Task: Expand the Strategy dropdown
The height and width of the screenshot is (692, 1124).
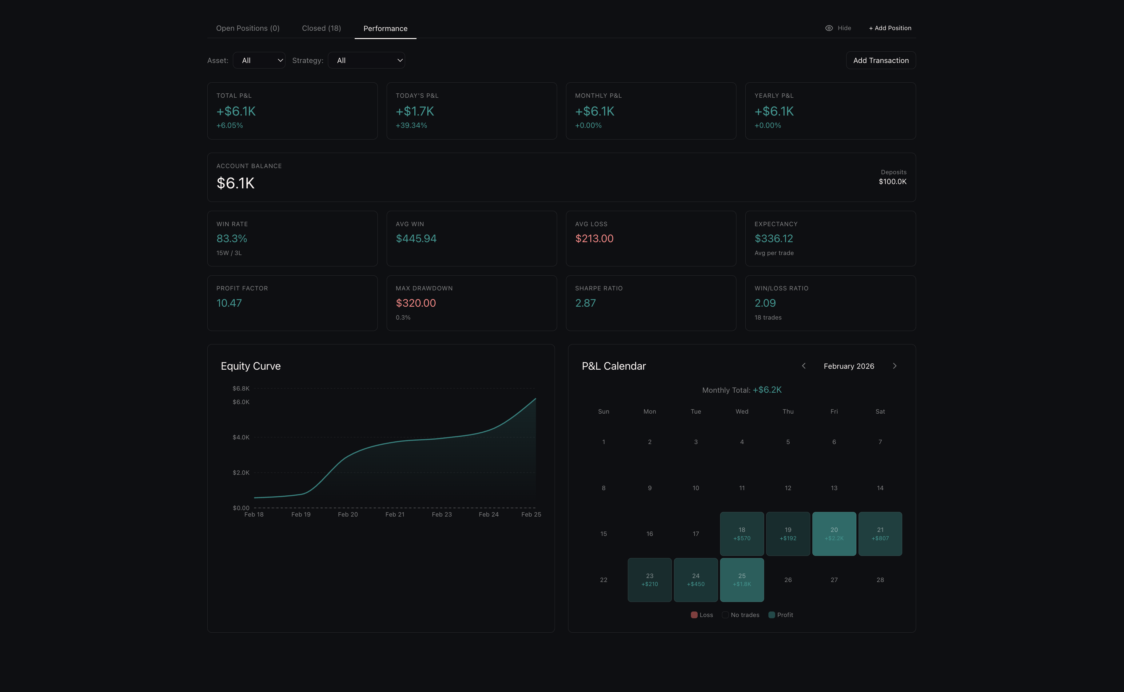Action: coord(366,60)
